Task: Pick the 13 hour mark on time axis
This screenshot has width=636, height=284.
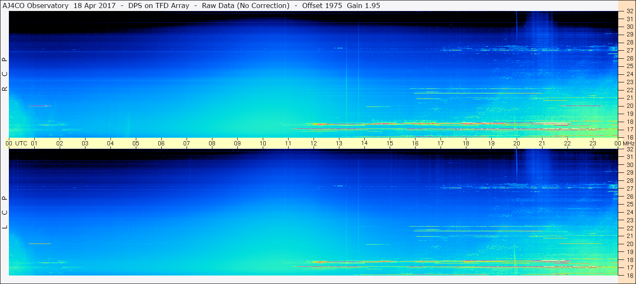Action: pos(339,143)
